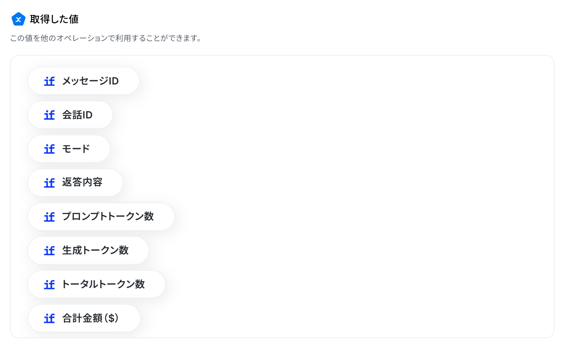Click the icon on the 会話ID chip
The image size is (572, 347).
(x=49, y=115)
